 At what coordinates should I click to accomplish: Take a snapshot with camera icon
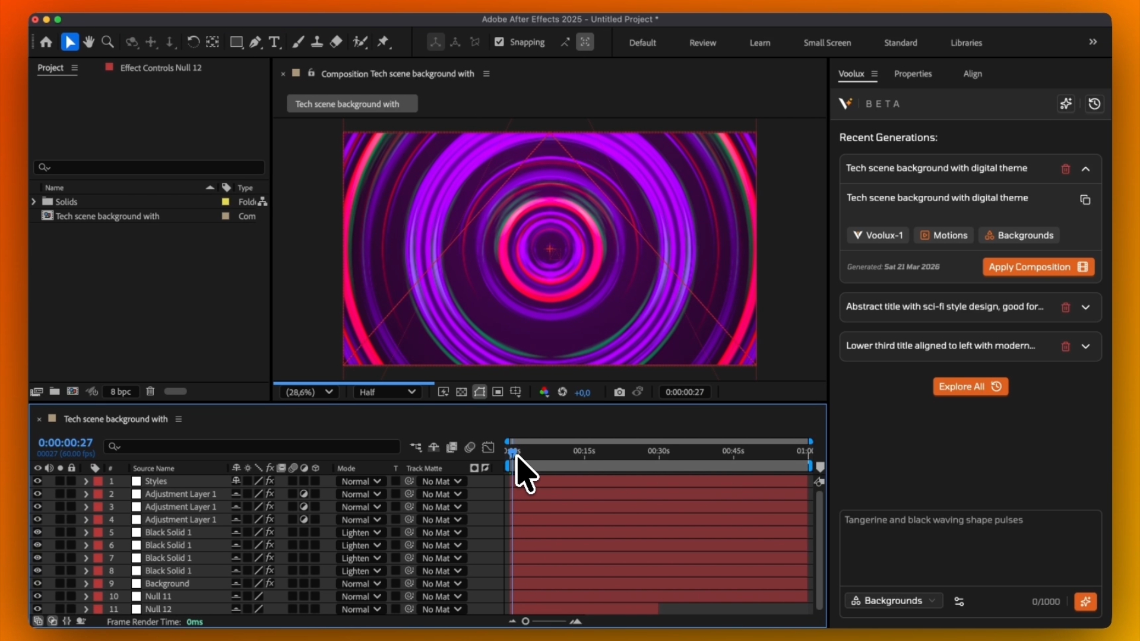tap(619, 392)
